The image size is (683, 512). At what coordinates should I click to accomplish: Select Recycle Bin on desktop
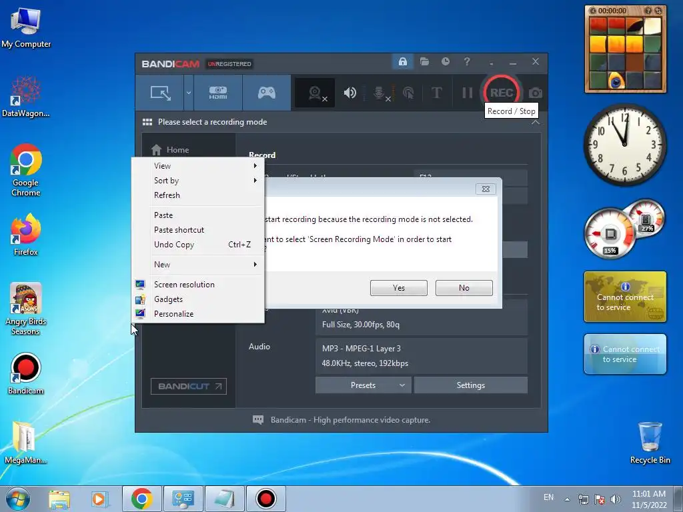pos(650,443)
